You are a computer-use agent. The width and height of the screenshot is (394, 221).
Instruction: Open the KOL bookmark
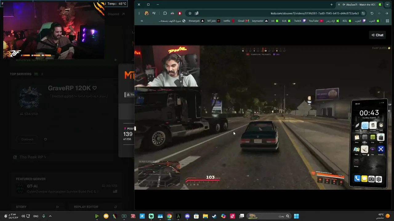click(x=347, y=21)
